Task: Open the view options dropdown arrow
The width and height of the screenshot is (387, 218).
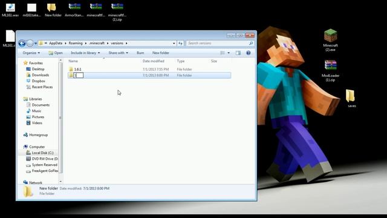Action: coord(229,53)
